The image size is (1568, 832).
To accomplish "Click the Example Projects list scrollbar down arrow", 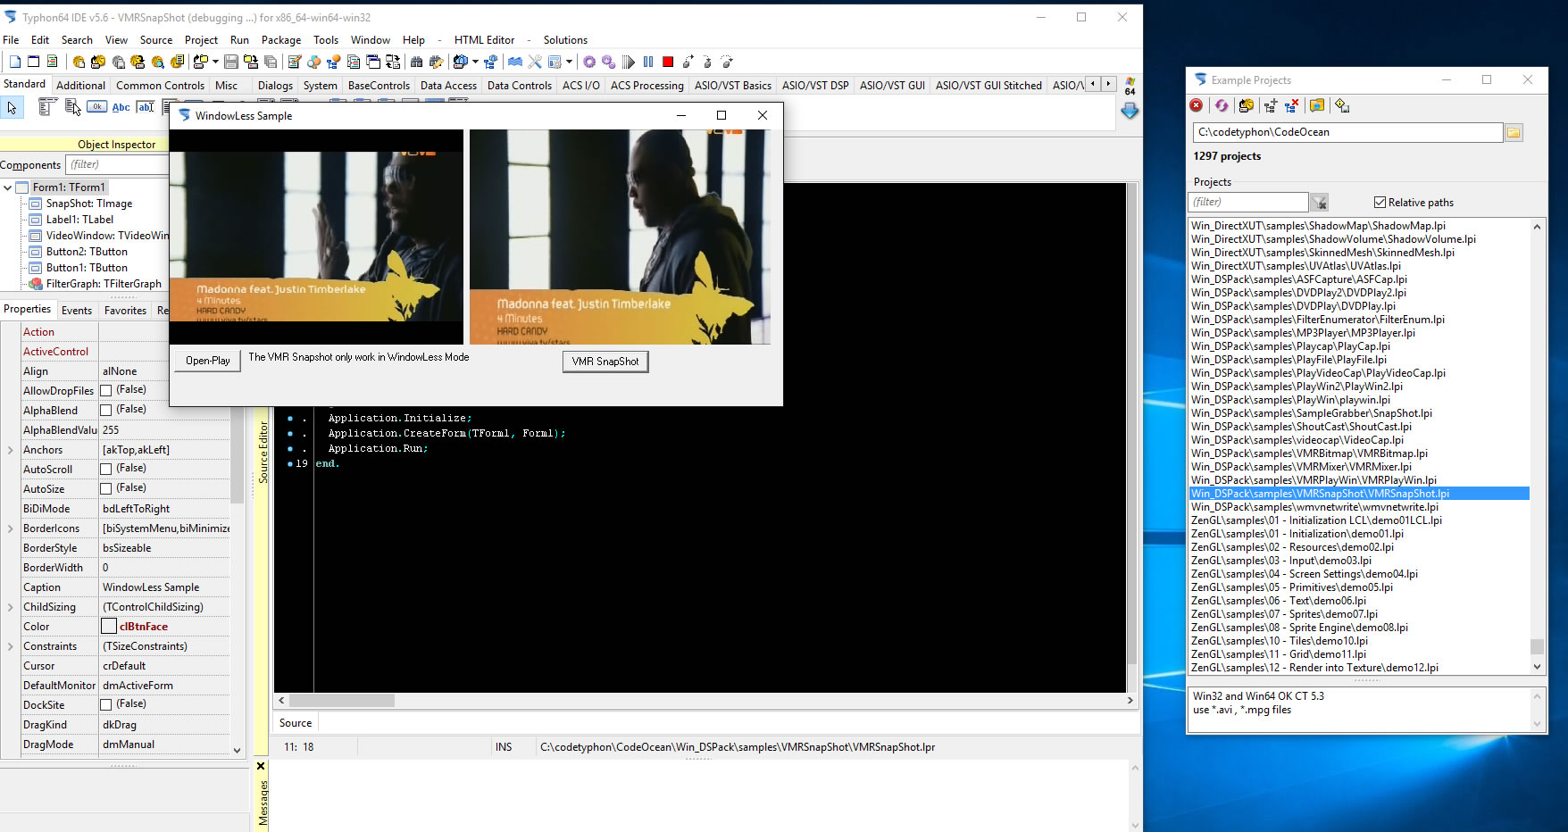I will pos(1537,667).
